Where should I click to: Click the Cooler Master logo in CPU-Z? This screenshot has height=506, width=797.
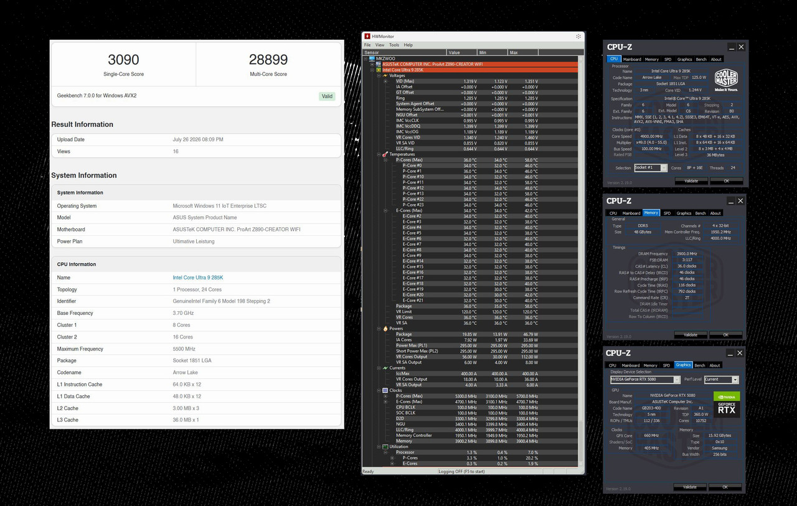click(726, 80)
